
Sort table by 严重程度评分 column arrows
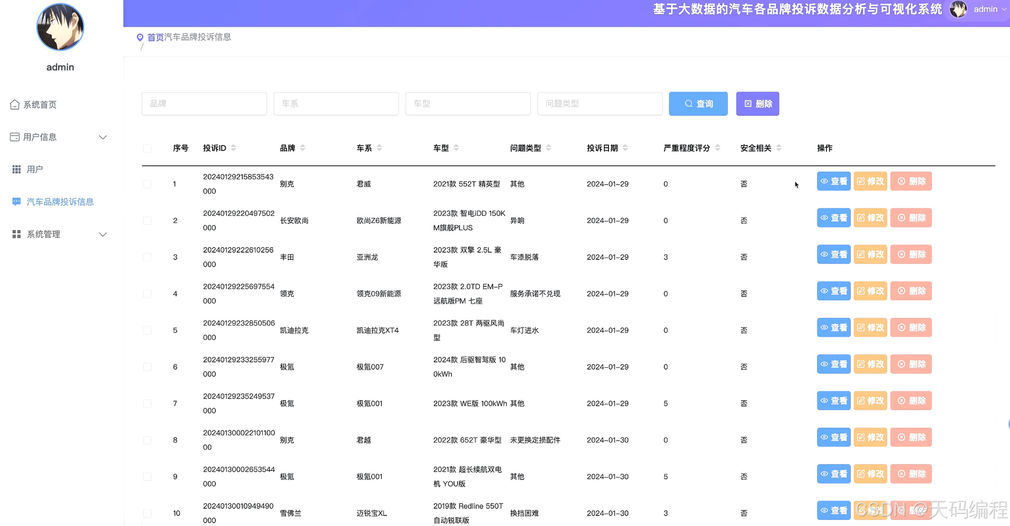717,148
